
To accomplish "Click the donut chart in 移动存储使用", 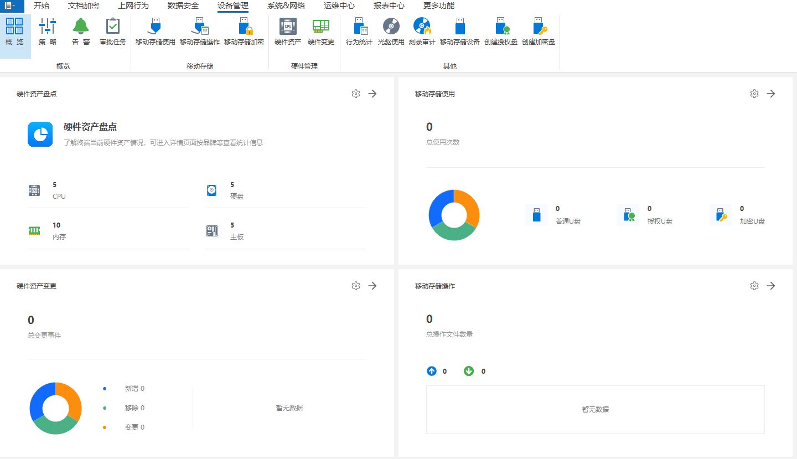I will point(454,215).
